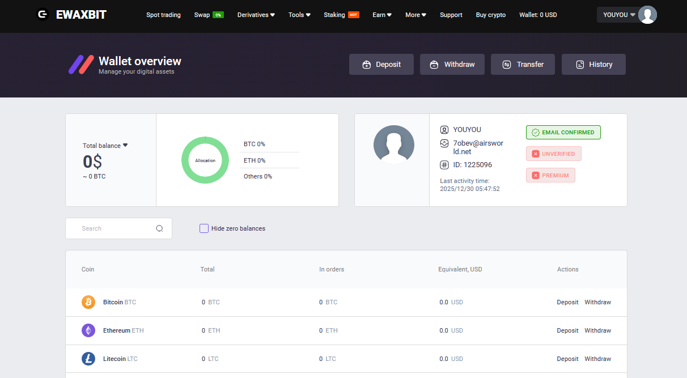The height and width of the screenshot is (378, 687).
Task: Click the ID: 1225096 text
Action: 473,165
